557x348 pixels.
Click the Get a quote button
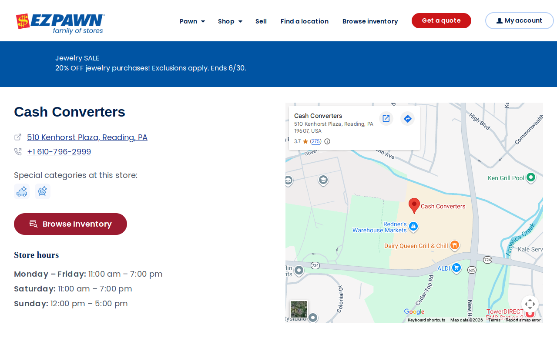pyautogui.click(x=441, y=20)
